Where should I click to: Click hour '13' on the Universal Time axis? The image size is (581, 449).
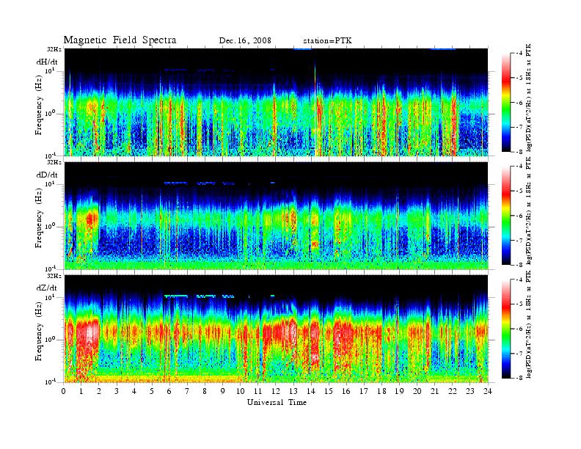[293, 392]
